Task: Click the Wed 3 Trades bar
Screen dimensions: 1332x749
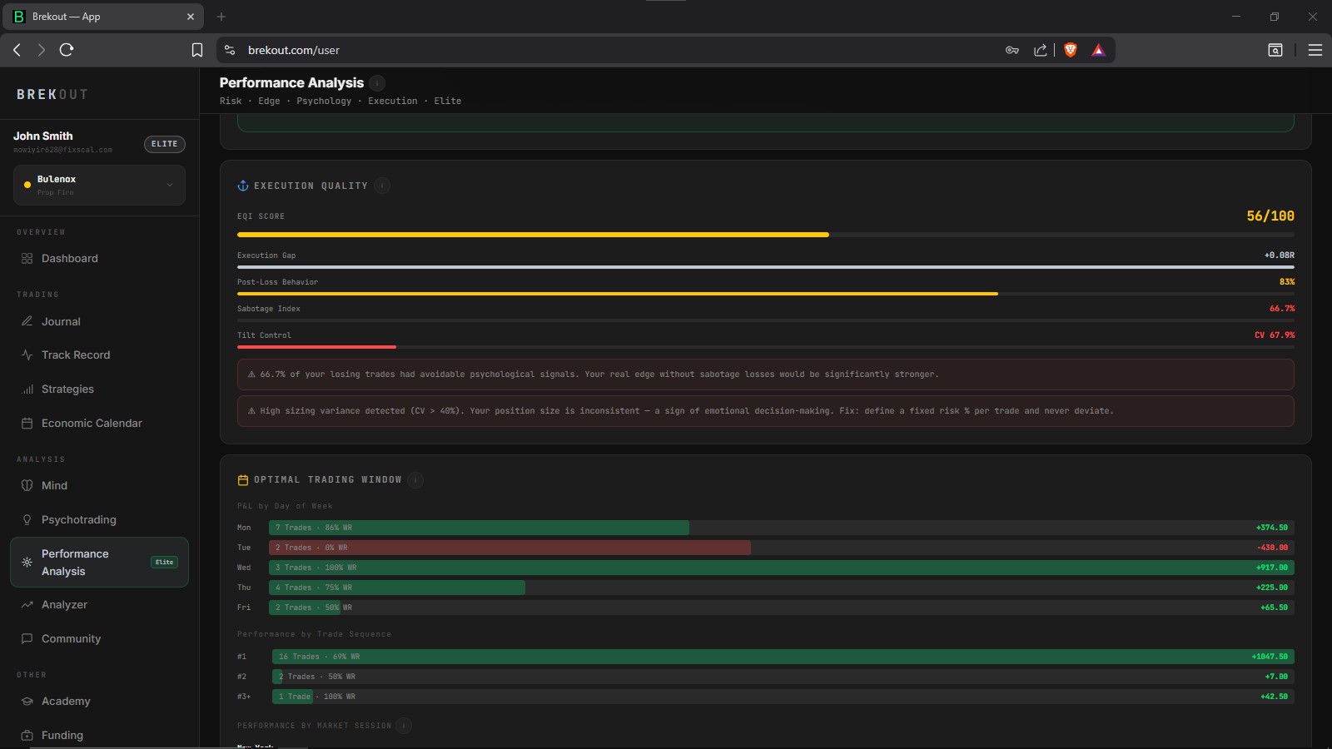Action: point(782,568)
